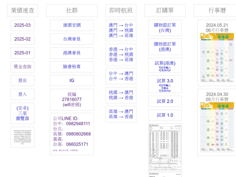Click 統編 27816077 wifi password box
The image size is (236, 177).
72,100
